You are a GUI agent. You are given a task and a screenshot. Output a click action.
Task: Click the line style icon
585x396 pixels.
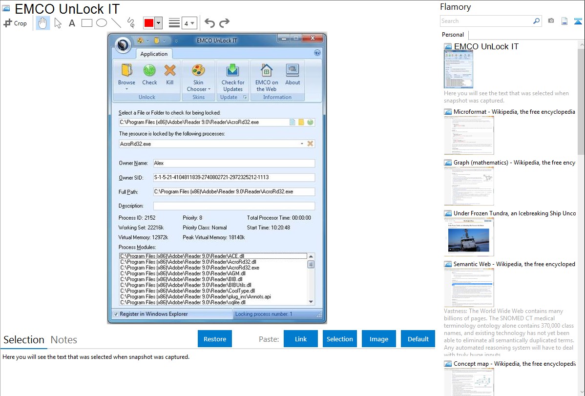[174, 23]
